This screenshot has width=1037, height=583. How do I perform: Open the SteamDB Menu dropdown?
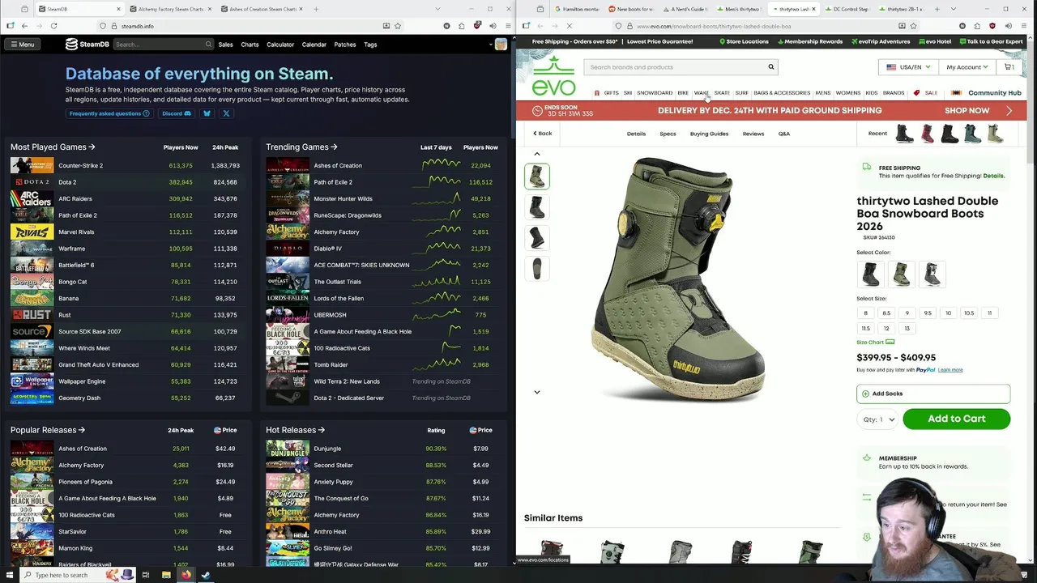[22, 45]
